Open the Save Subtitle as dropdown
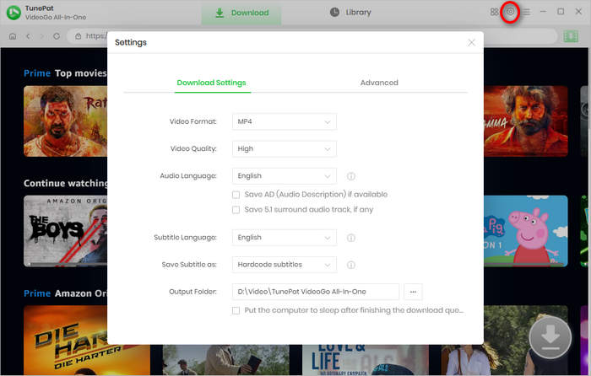 (x=285, y=265)
